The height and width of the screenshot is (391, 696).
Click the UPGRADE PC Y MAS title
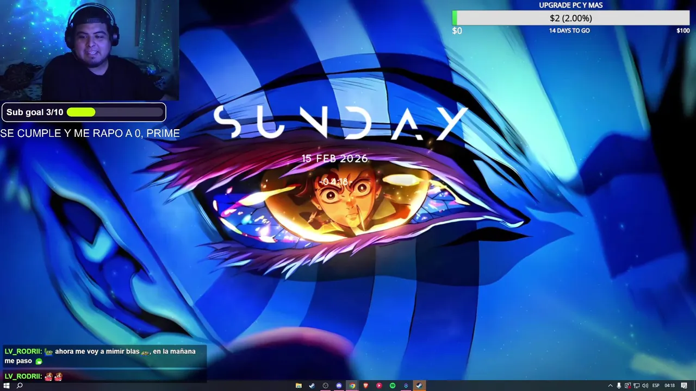[x=571, y=5]
